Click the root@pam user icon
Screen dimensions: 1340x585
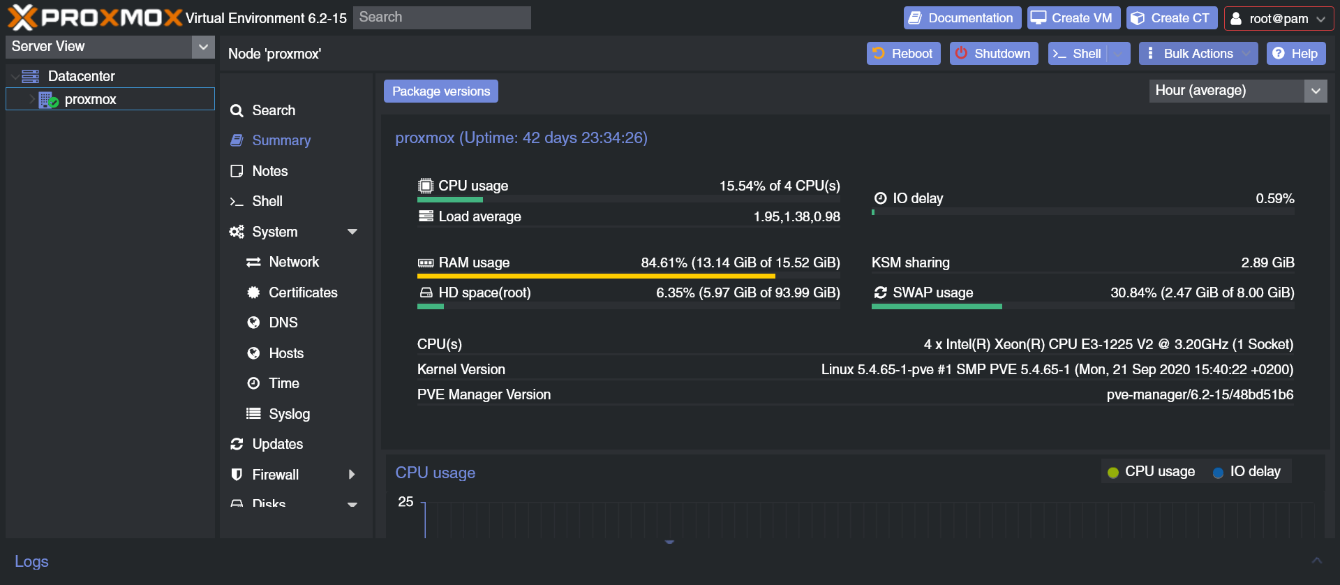1236,19
